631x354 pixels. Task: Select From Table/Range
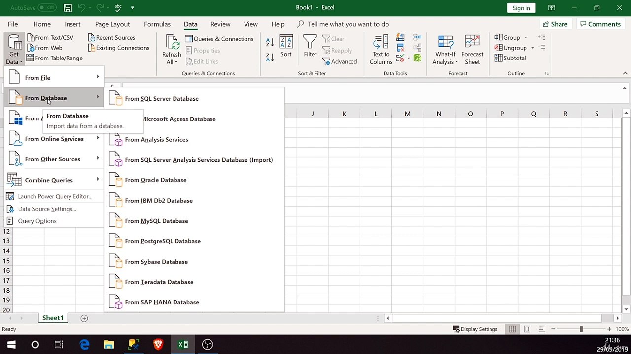pos(54,58)
